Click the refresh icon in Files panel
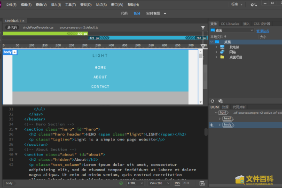This screenshot has width=282, height=188. [x=213, y=101]
